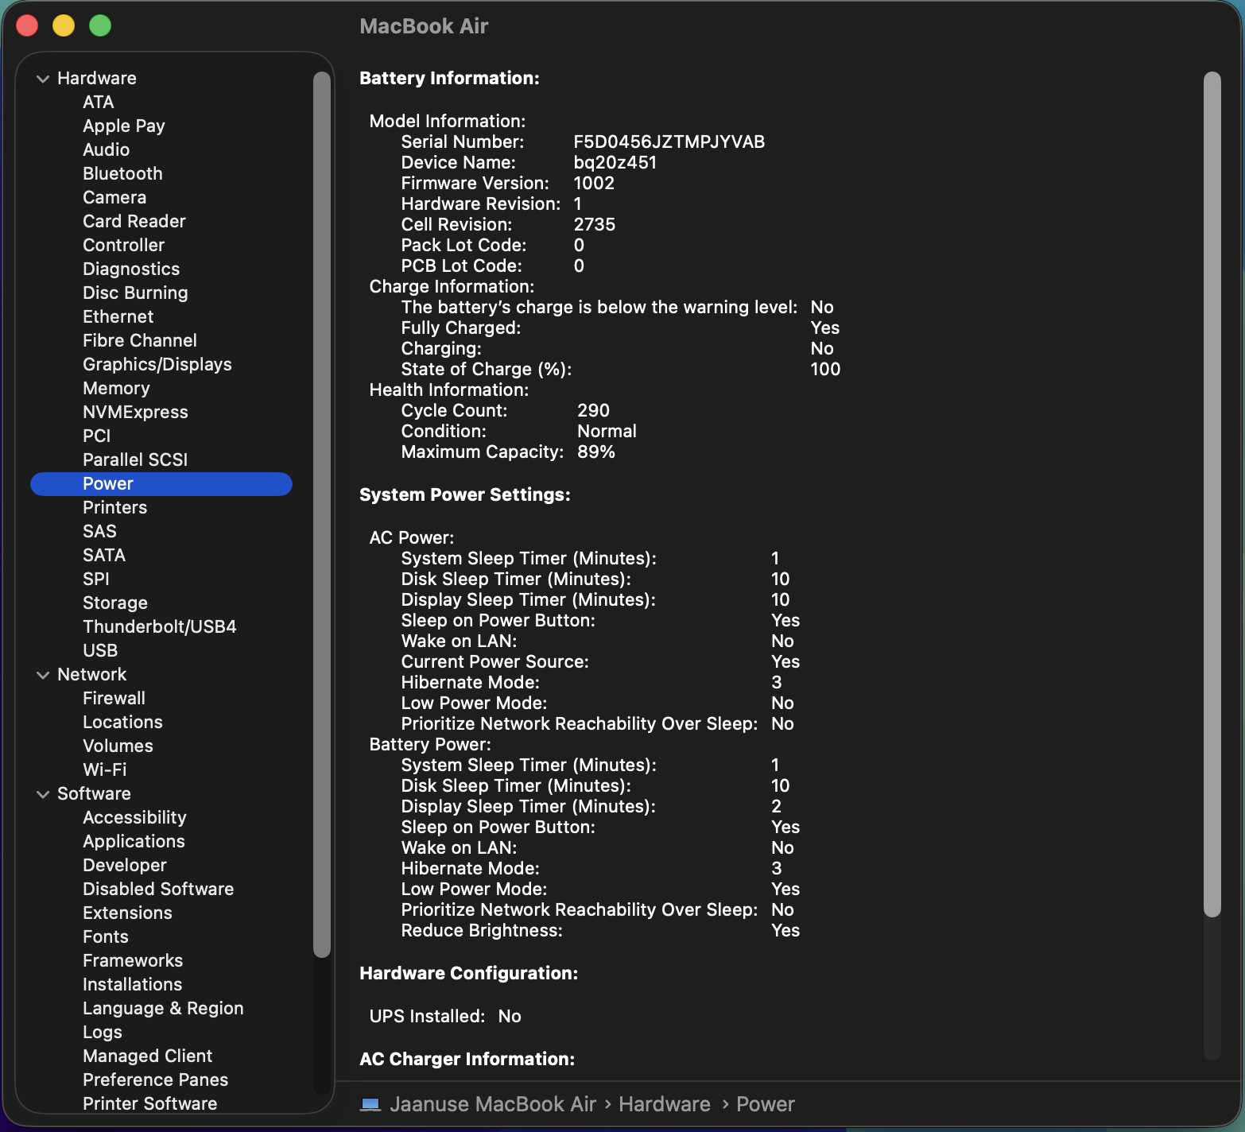The image size is (1245, 1132).
Task: Collapse the Software section chevron
Action: 43,794
